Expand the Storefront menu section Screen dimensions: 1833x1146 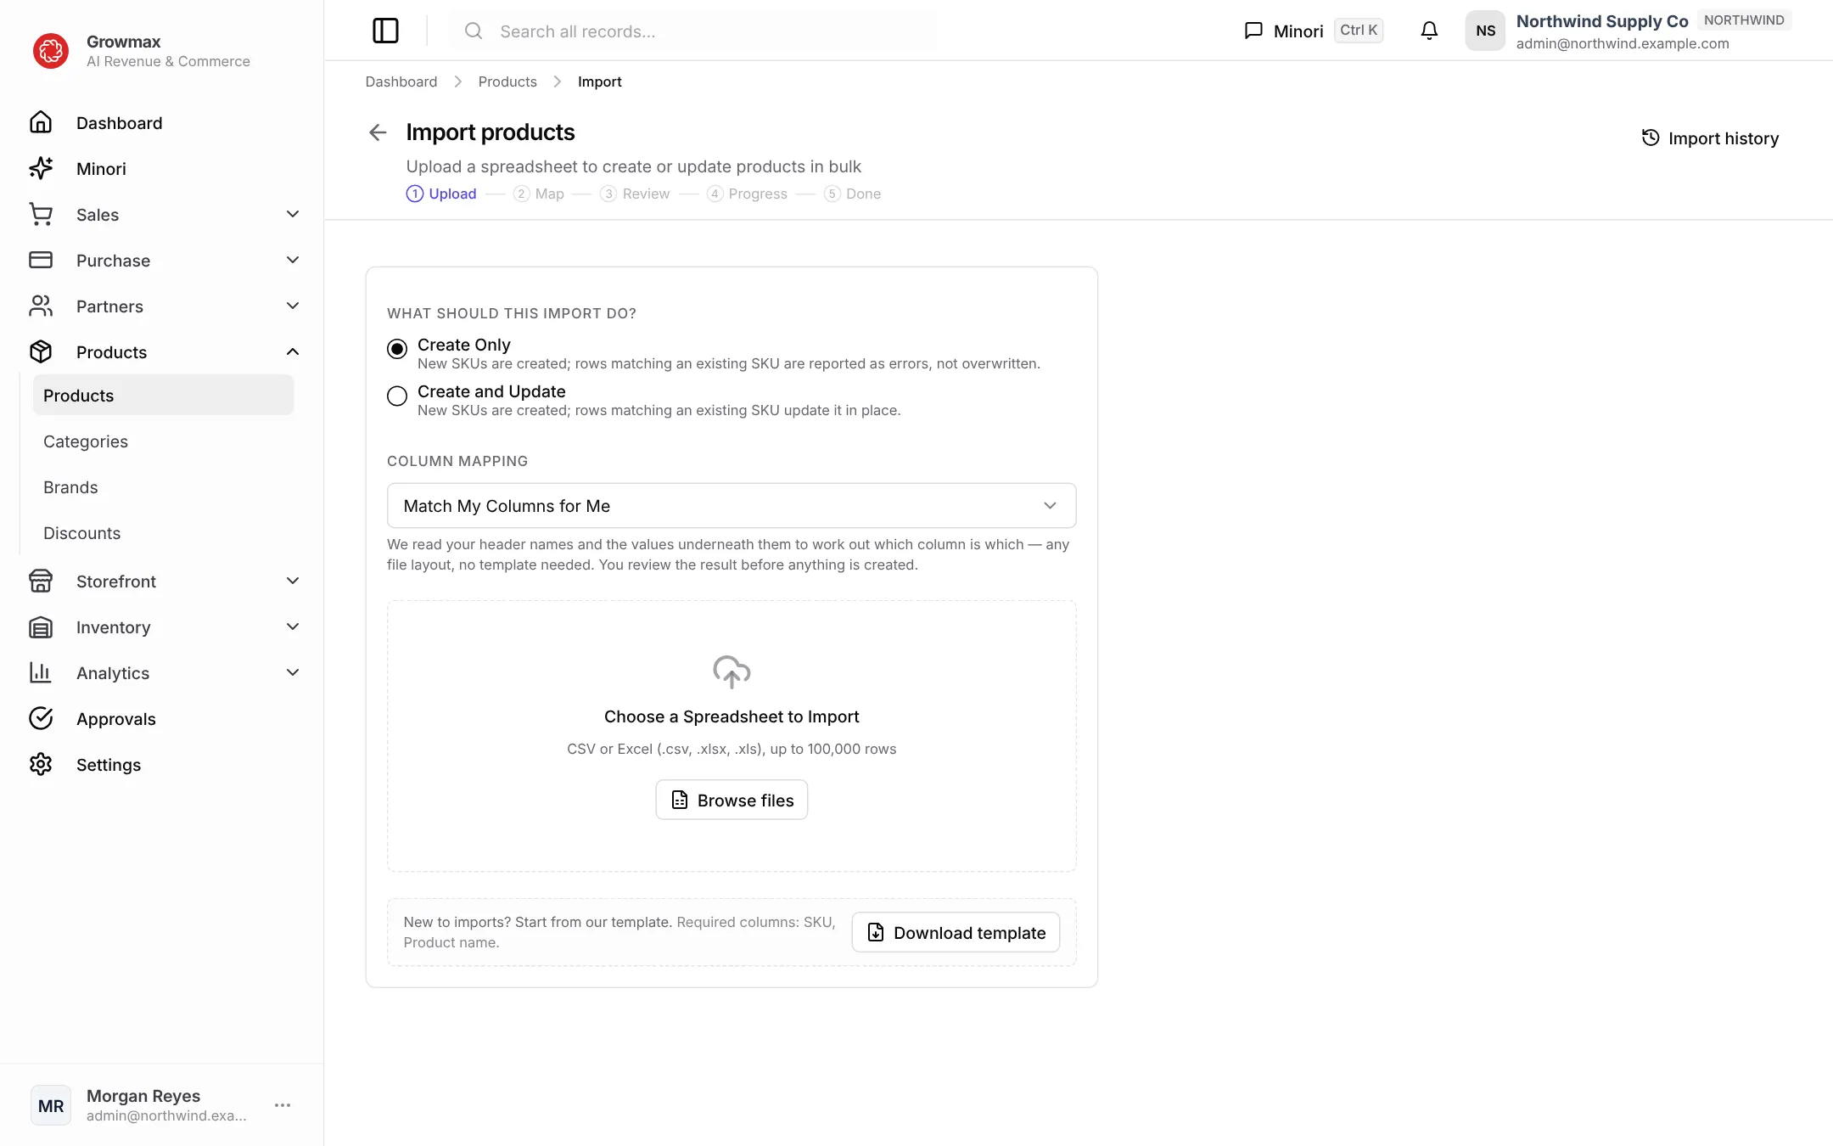point(162,581)
